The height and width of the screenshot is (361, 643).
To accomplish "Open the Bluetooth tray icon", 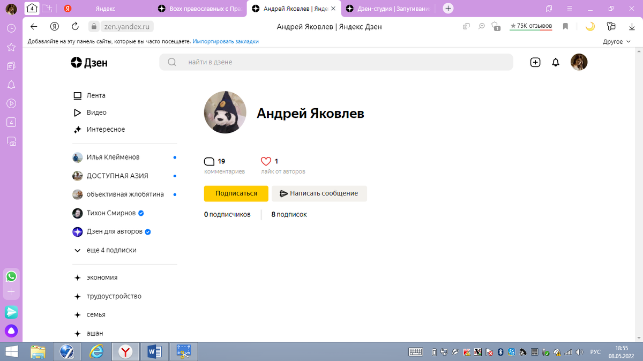I will click(x=500, y=352).
